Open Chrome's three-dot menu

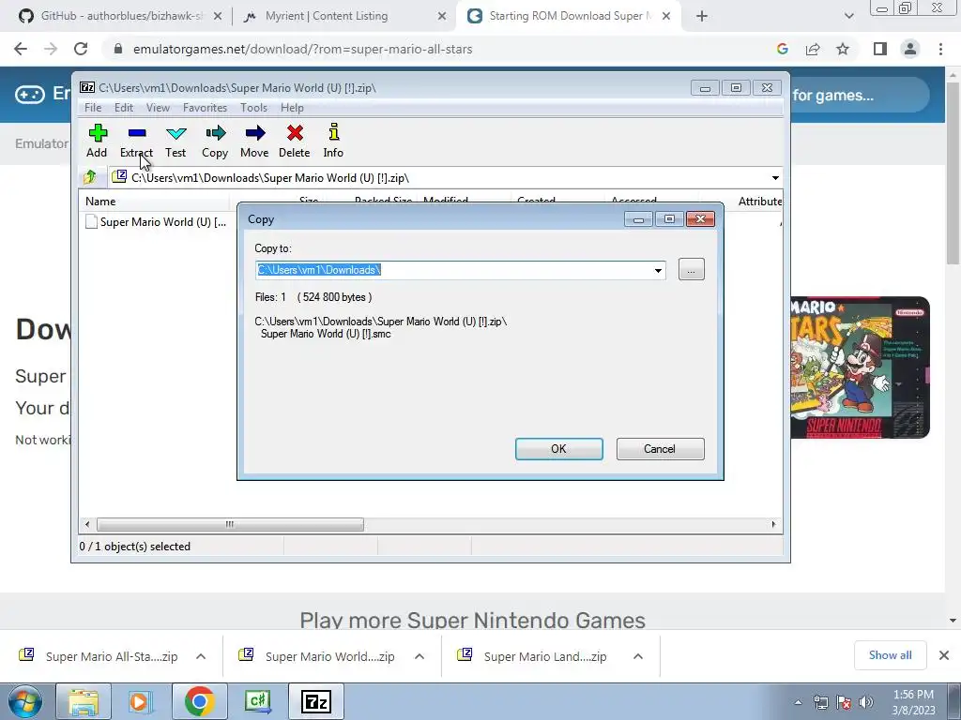click(x=940, y=49)
